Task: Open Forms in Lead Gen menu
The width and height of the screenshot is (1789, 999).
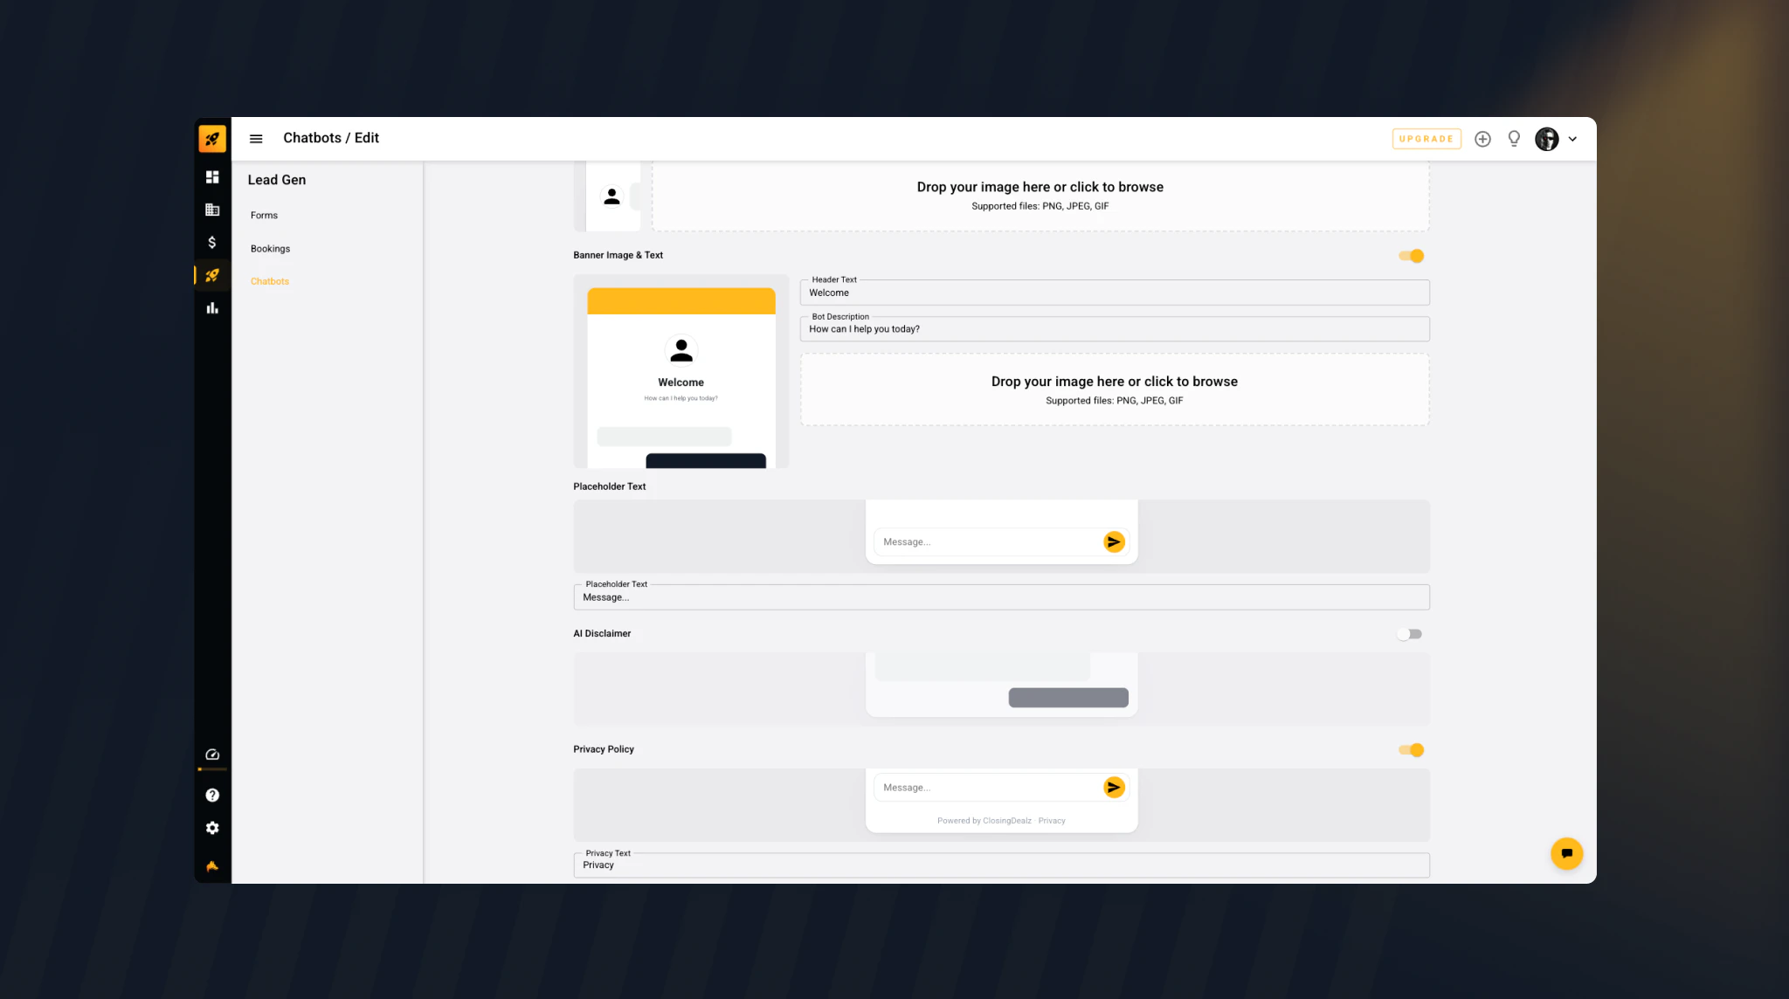Action: pos(264,216)
